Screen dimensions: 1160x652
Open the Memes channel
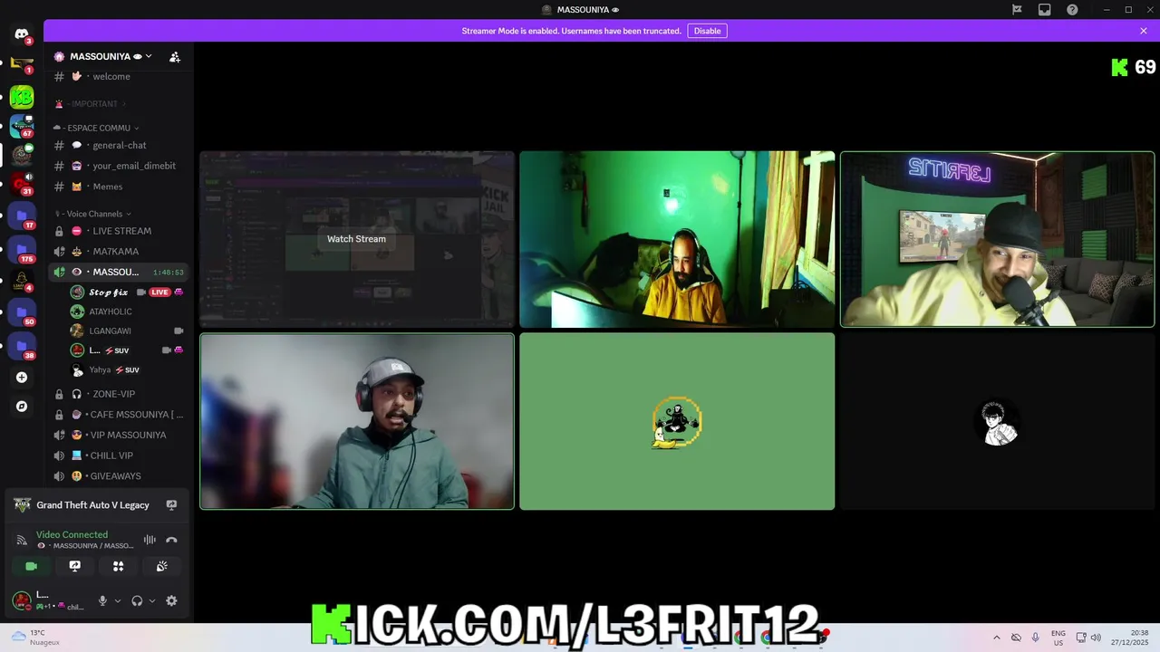118,187
